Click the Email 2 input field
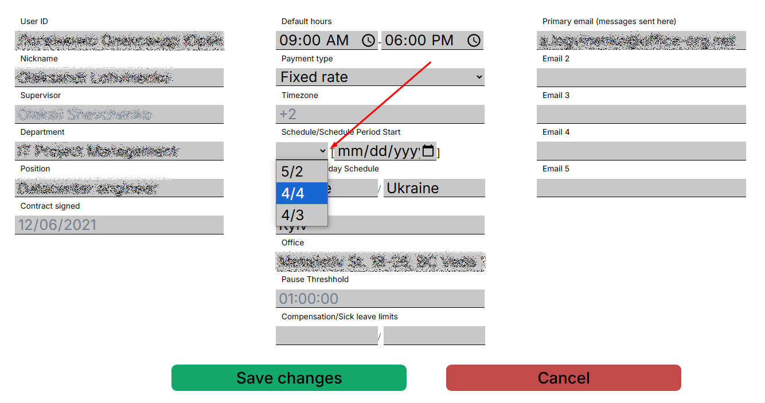 641,77
